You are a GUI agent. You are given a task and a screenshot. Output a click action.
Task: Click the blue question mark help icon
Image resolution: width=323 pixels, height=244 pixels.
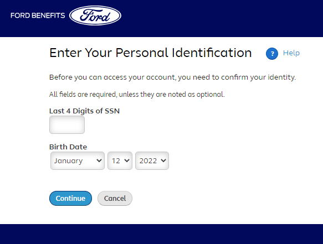coord(272,54)
